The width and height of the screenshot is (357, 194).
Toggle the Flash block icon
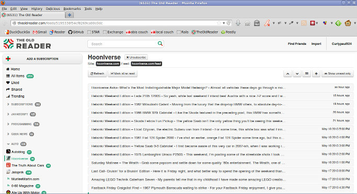pos(267,23)
